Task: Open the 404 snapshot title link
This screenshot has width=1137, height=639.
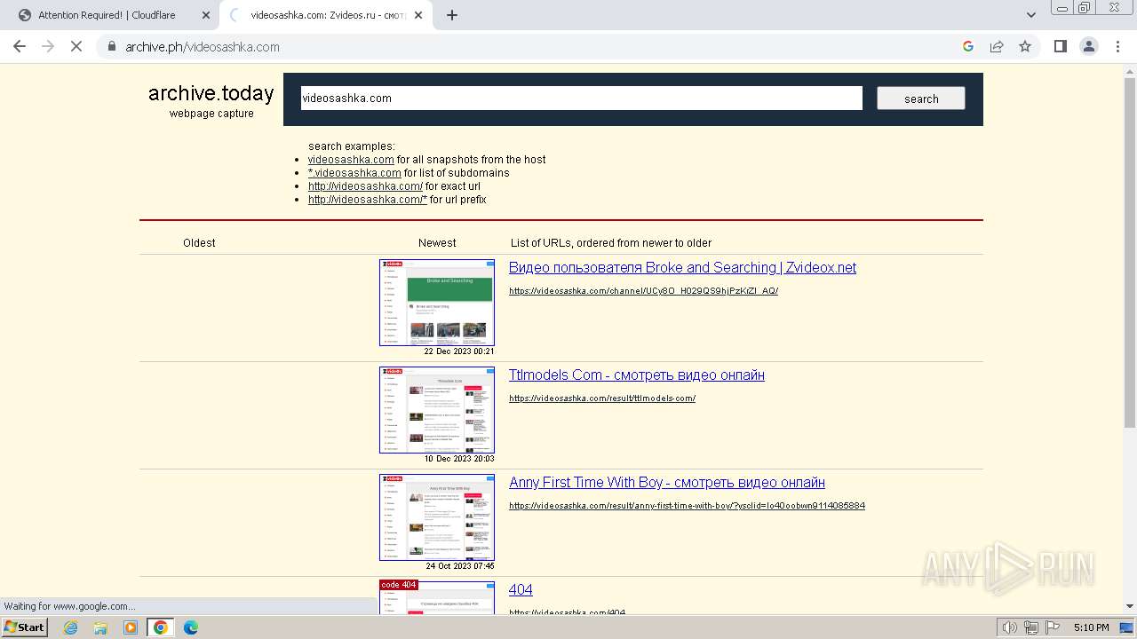Action: (521, 590)
